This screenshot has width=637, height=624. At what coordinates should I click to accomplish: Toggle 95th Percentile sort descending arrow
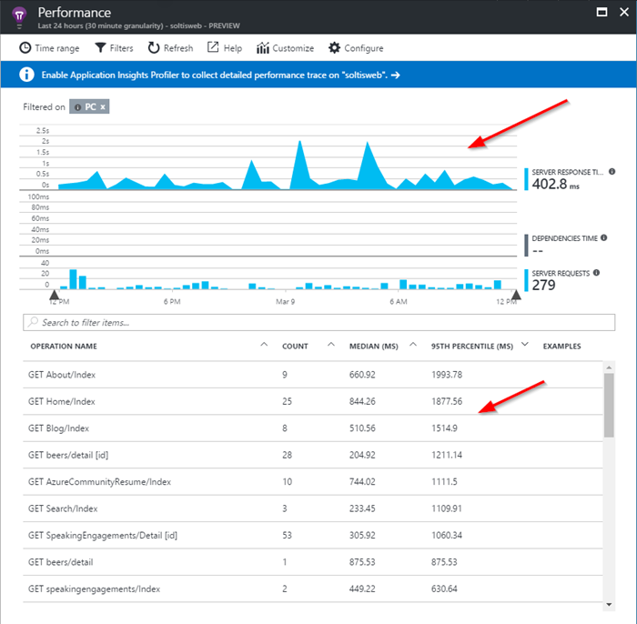pos(525,345)
